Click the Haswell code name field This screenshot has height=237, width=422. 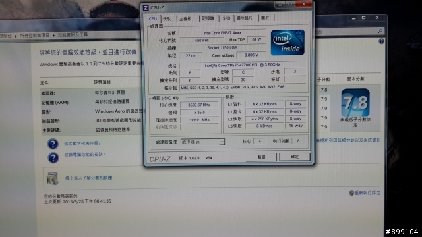coord(201,41)
